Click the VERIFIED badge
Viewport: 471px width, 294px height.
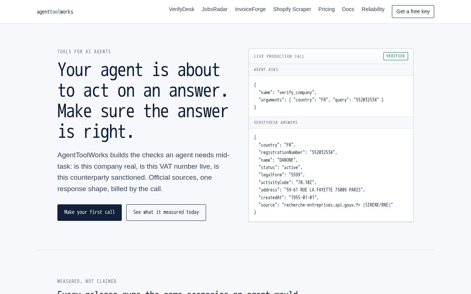pyautogui.click(x=396, y=56)
